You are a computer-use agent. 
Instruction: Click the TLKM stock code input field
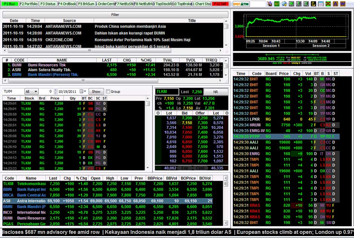pyautogui.click(x=13, y=92)
